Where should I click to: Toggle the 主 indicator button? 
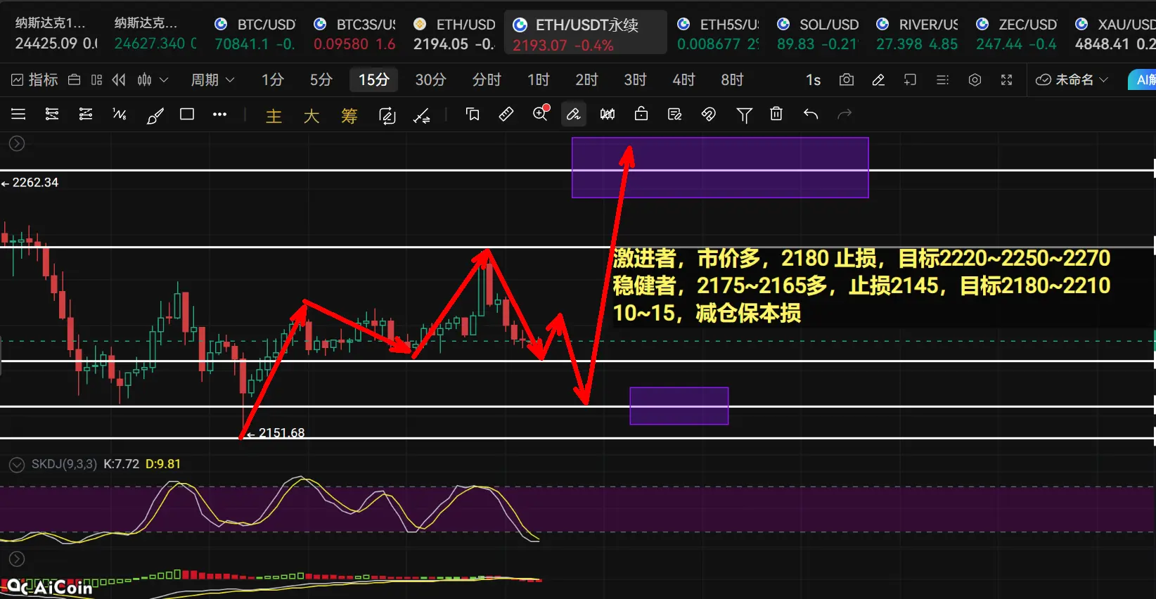pos(274,115)
